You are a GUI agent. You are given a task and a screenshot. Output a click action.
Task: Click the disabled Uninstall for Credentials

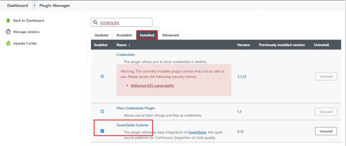click(326, 76)
